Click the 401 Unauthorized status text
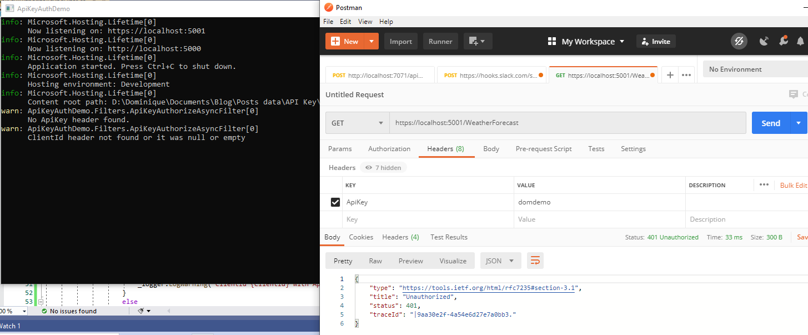 pyautogui.click(x=673, y=237)
